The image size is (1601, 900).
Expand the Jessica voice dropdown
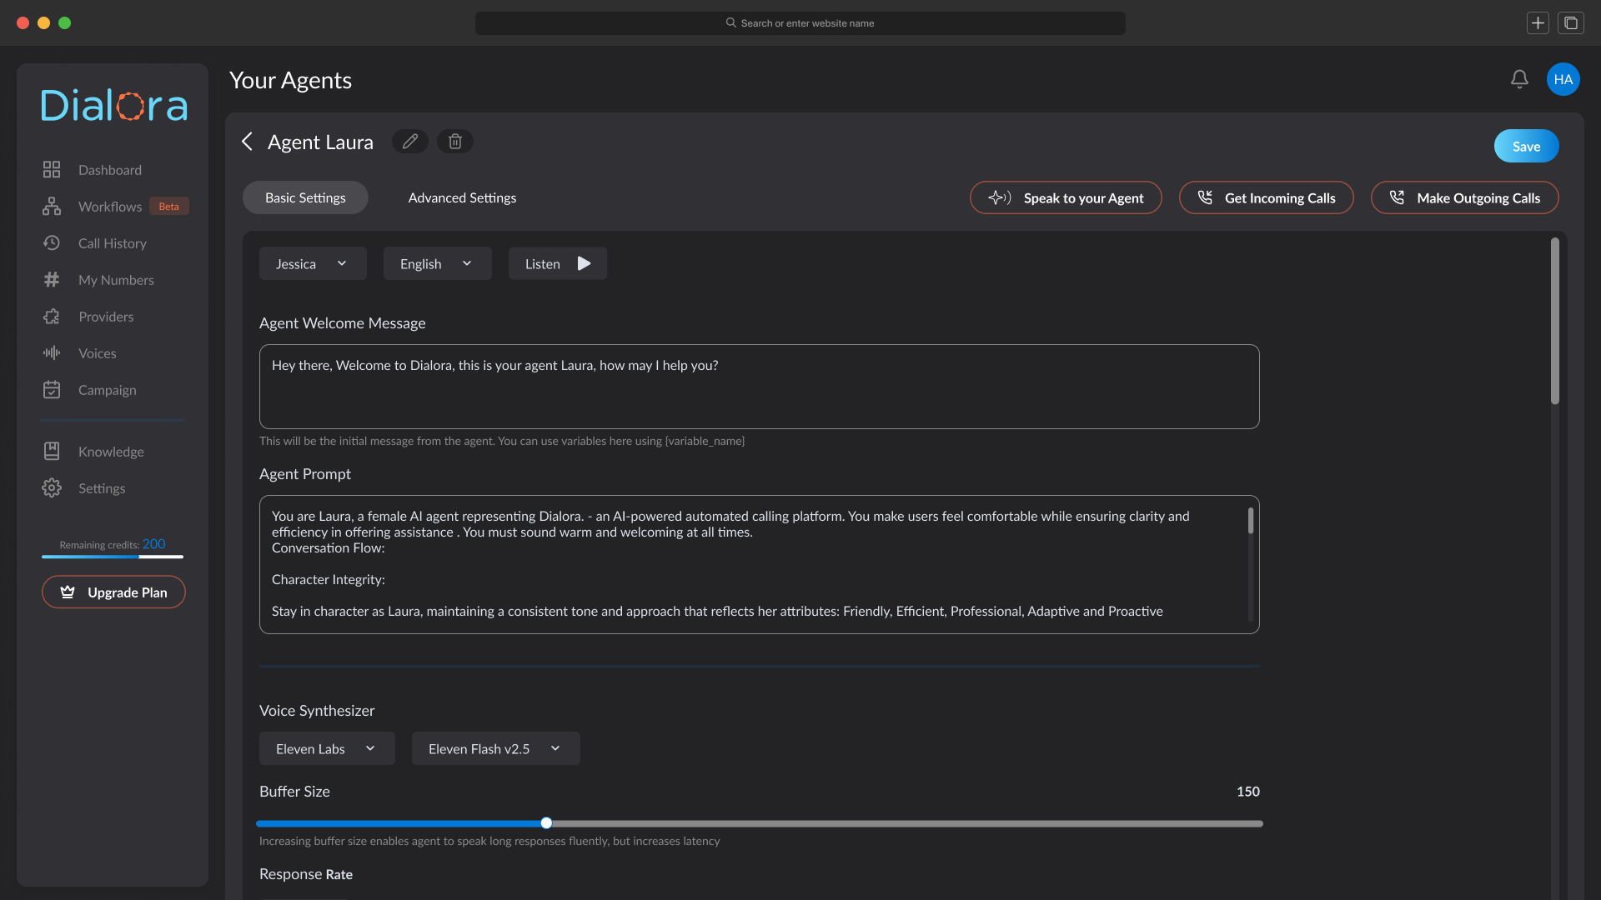coord(313,263)
